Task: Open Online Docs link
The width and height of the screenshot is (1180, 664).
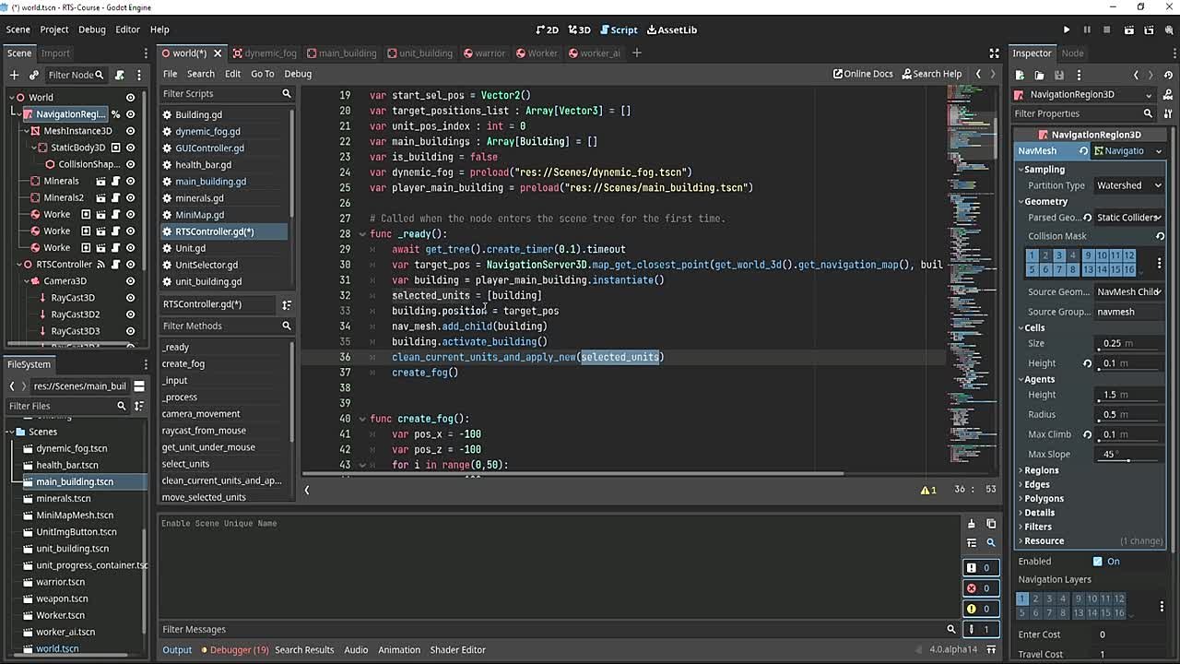Action: pyautogui.click(x=863, y=74)
